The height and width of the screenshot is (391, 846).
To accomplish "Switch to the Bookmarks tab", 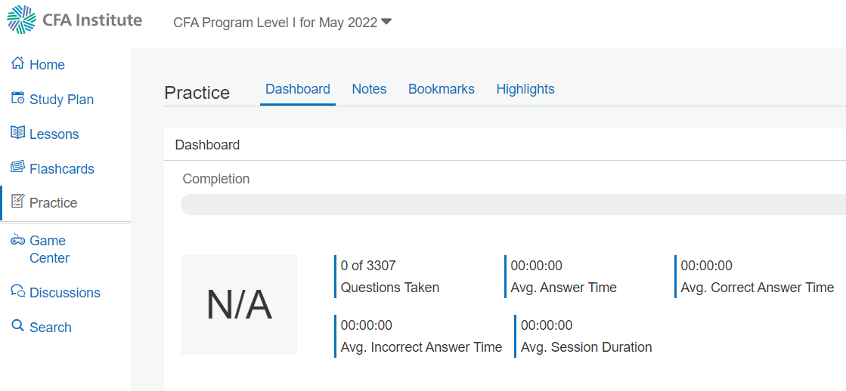I will pos(442,89).
